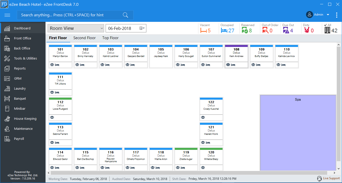This screenshot has width=342, height=183.
Task: Click the Maintenance worker icon
Action: pos(7,129)
